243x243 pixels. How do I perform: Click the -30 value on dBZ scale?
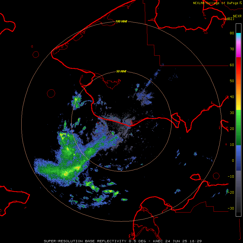click(231, 208)
